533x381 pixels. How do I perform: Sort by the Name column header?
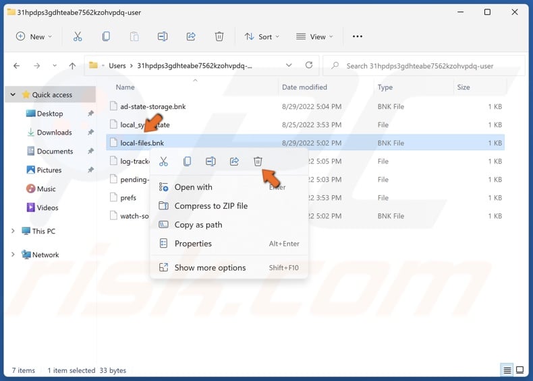125,88
